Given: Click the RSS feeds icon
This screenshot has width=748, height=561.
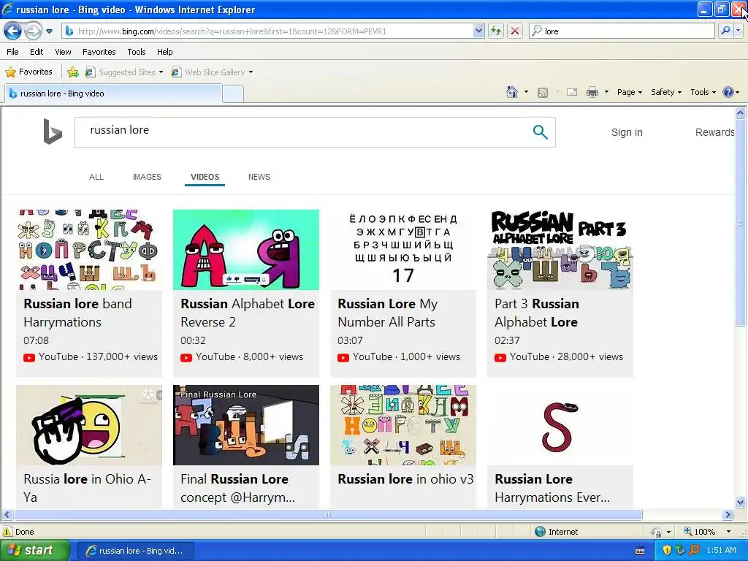Looking at the screenshot, I should point(543,93).
